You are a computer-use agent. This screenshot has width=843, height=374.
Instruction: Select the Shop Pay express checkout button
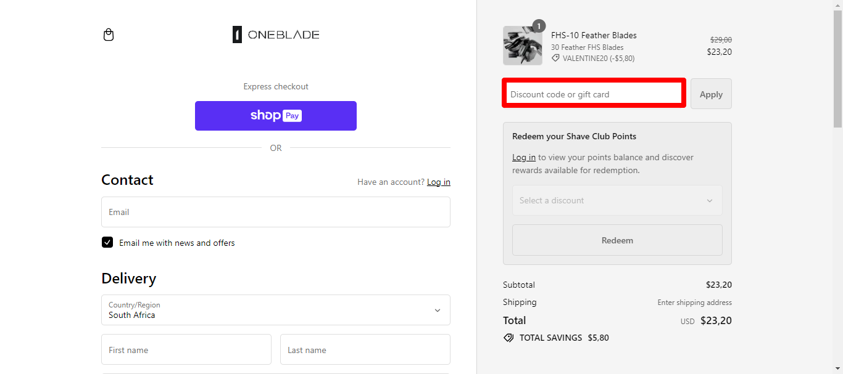tap(275, 115)
